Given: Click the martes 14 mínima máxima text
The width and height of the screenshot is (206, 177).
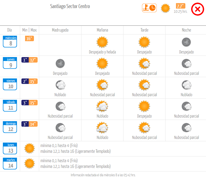Looking at the screenshot, I should coord(75,163).
